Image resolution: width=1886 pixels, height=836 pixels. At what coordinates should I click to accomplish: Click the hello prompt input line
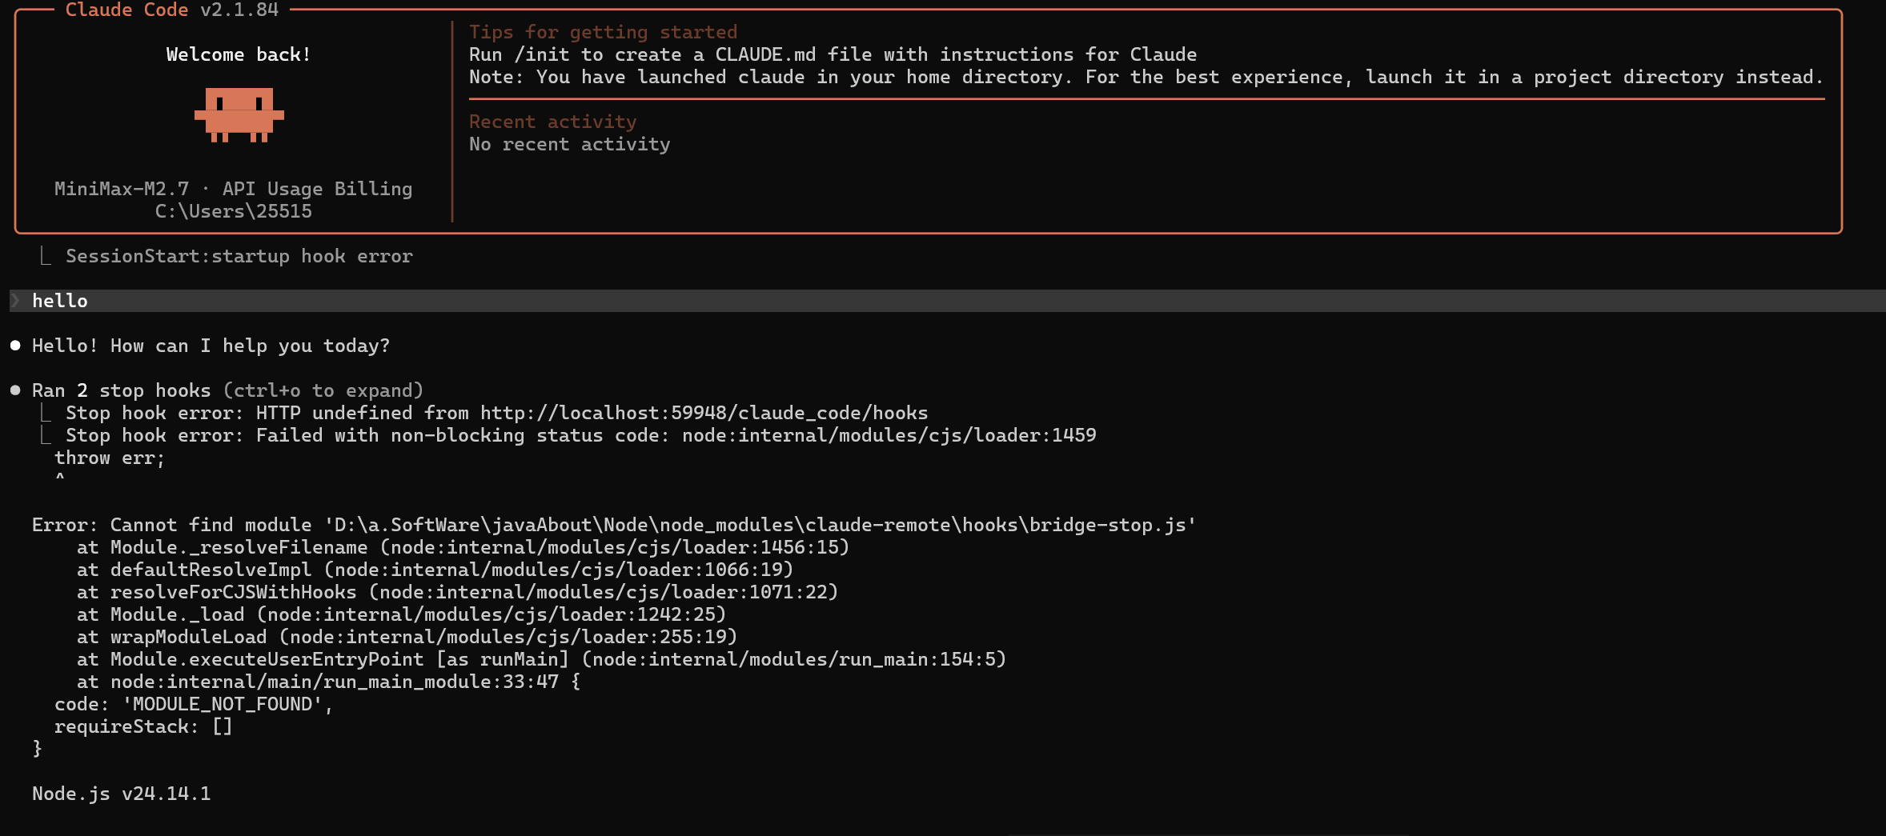(60, 301)
